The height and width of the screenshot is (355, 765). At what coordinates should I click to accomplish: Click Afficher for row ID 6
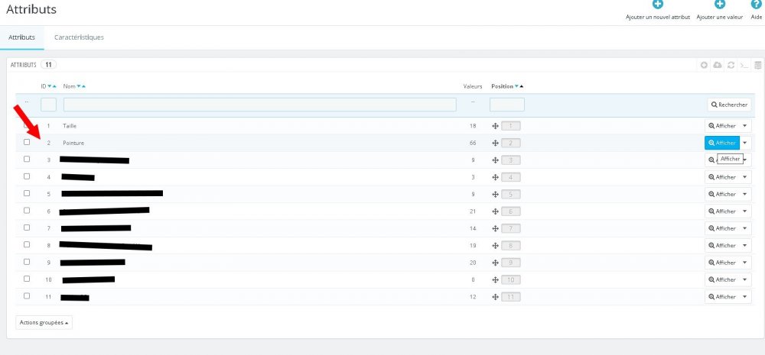(722, 211)
